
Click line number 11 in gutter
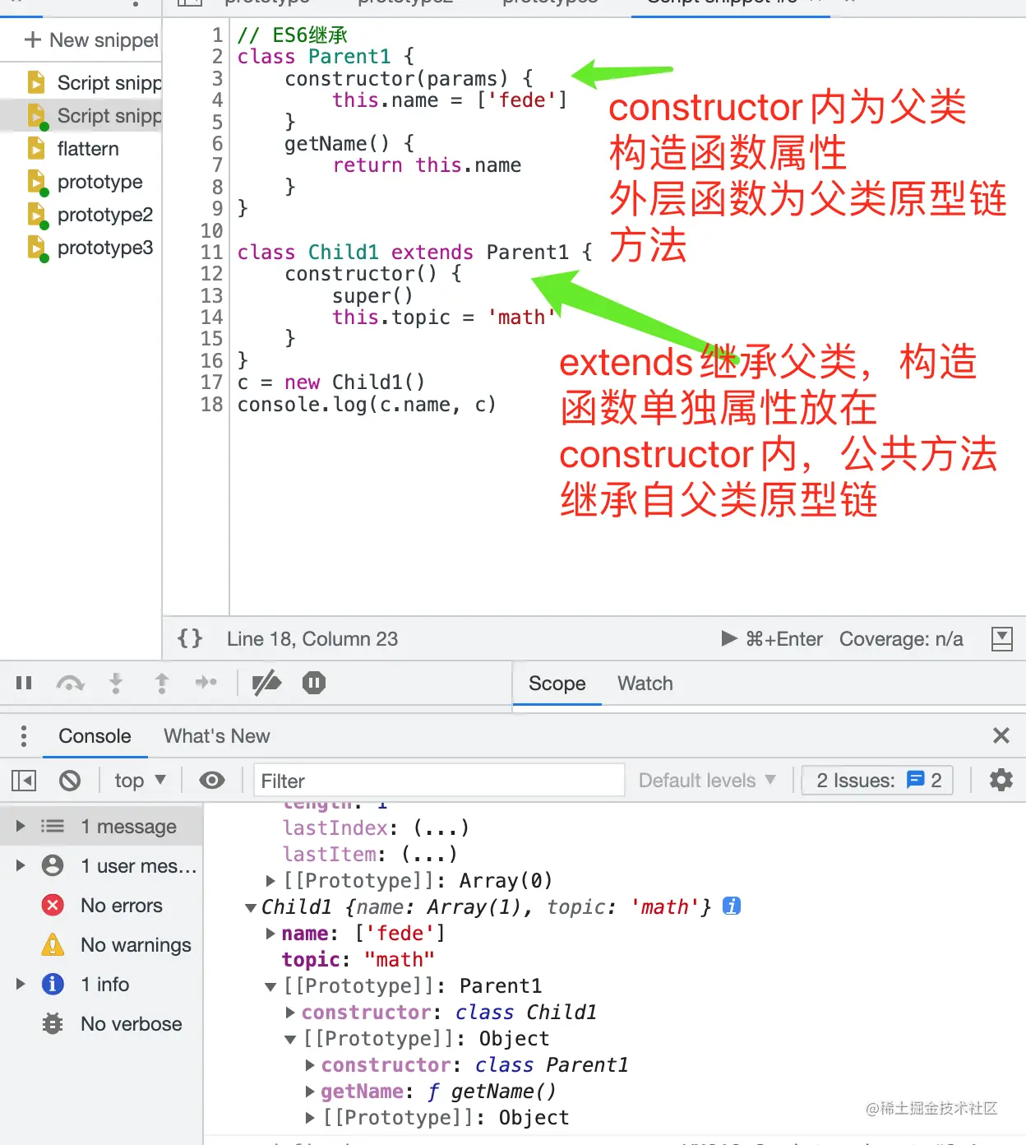(x=211, y=252)
